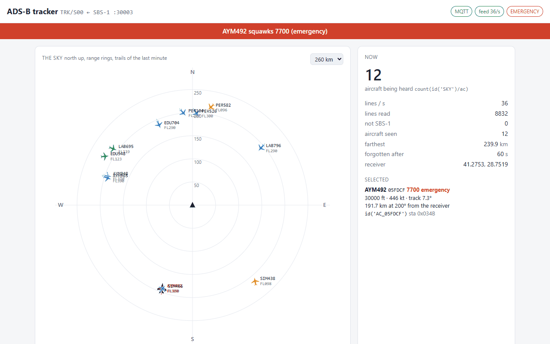Select the orange SIM438 aircraft icon
Screen dimensions: 550x344
255,282
